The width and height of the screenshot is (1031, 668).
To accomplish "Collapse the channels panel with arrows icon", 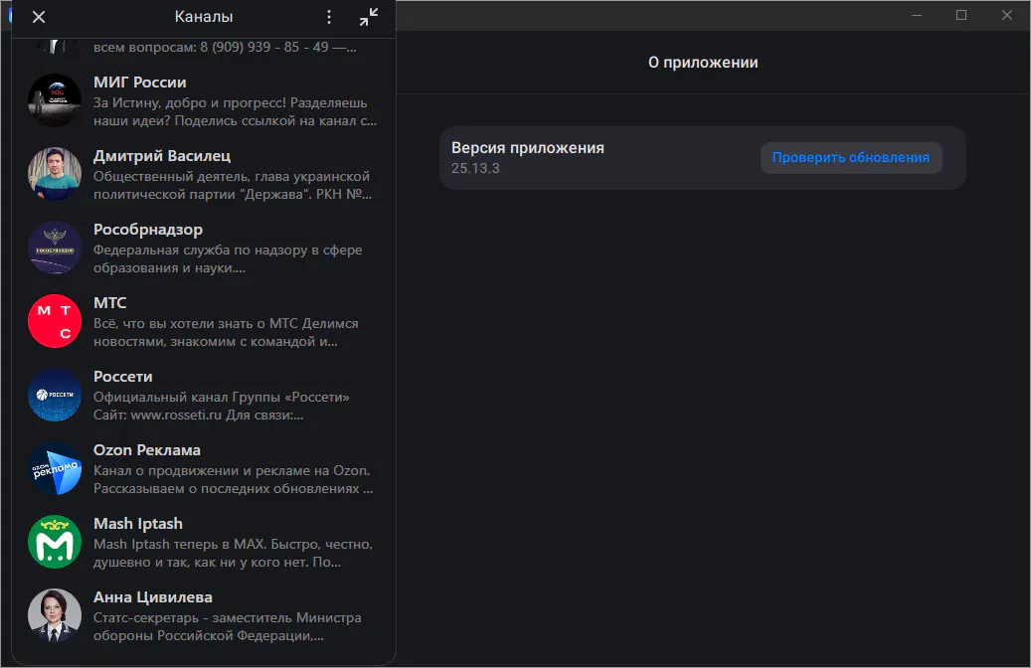I will click(369, 17).
